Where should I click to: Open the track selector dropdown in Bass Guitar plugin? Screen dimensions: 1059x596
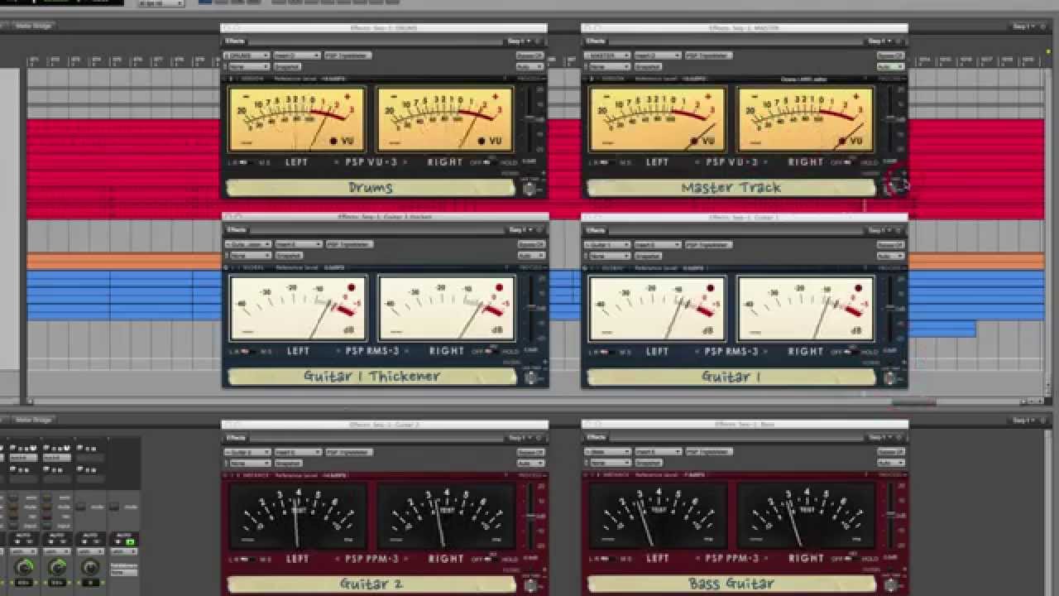pyautogui.click(x=607, y=452)
